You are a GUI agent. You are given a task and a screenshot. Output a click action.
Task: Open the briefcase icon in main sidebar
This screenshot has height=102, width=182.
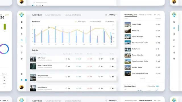[x=22, y=28]
